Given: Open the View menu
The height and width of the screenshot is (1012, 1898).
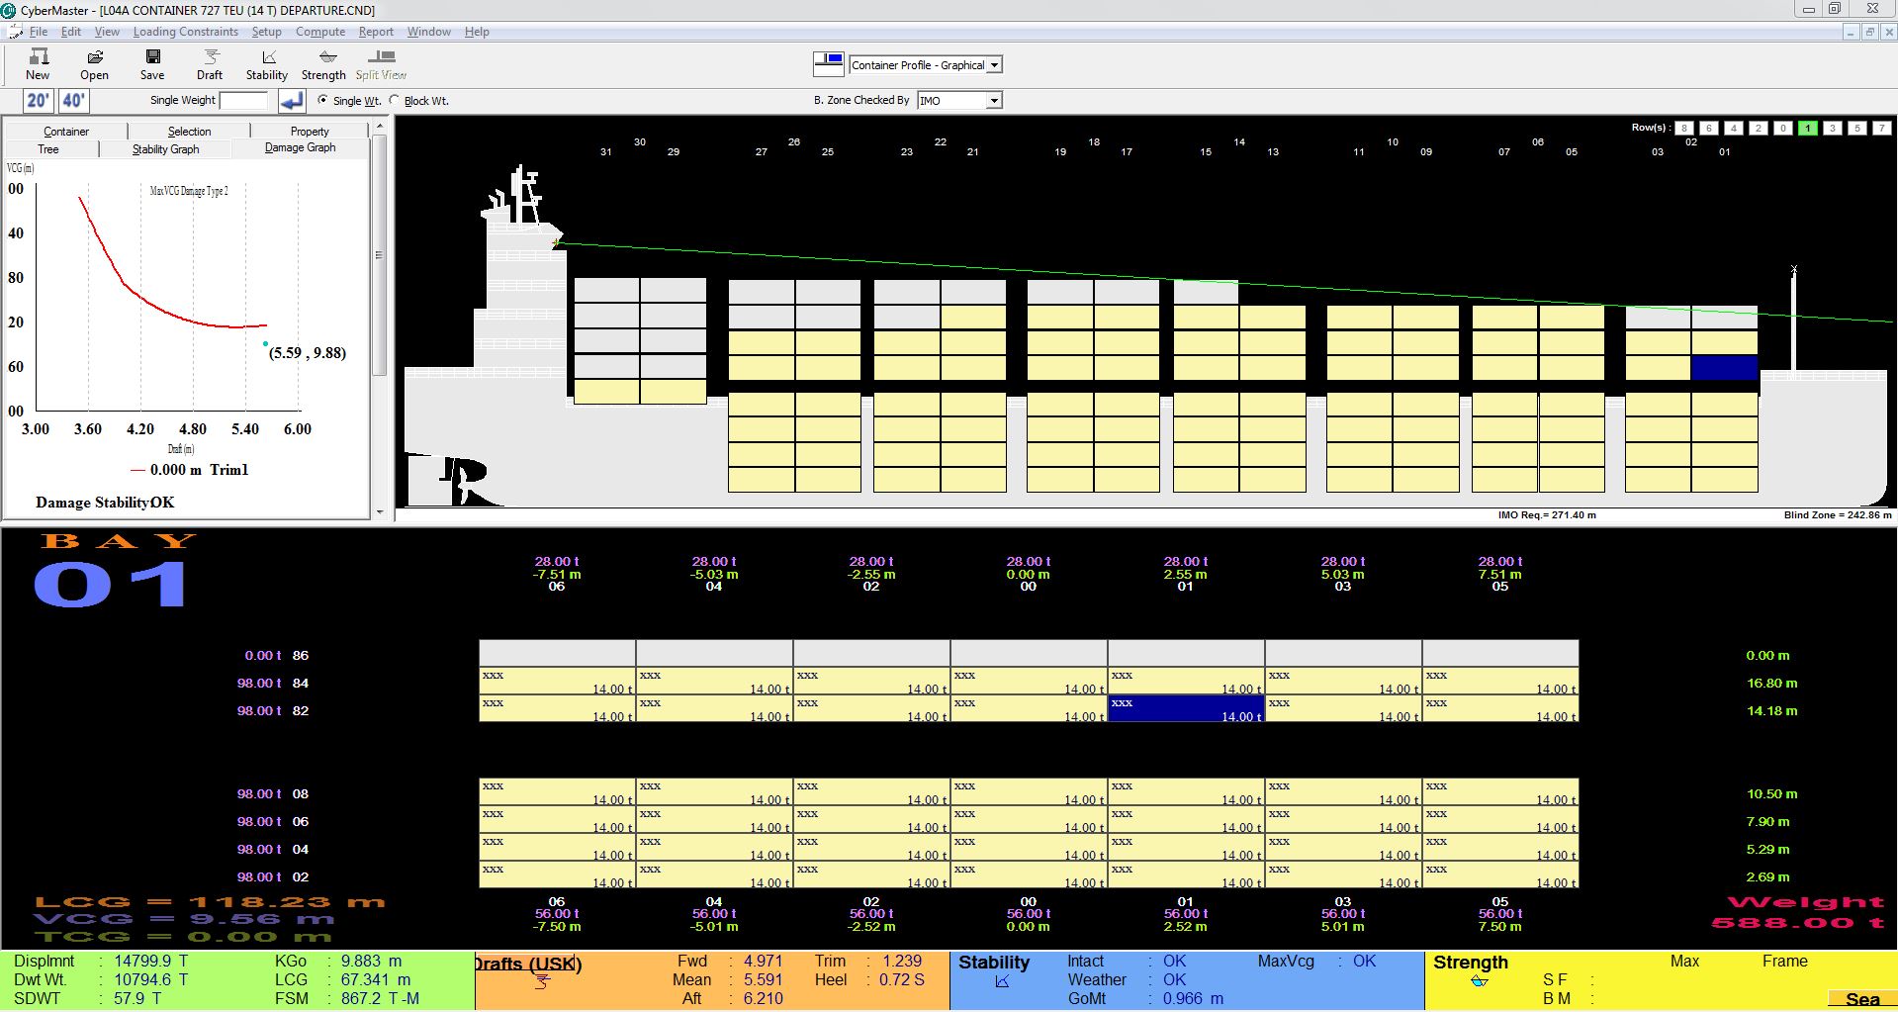Looking at the screenshot, I should coord(107,32).
